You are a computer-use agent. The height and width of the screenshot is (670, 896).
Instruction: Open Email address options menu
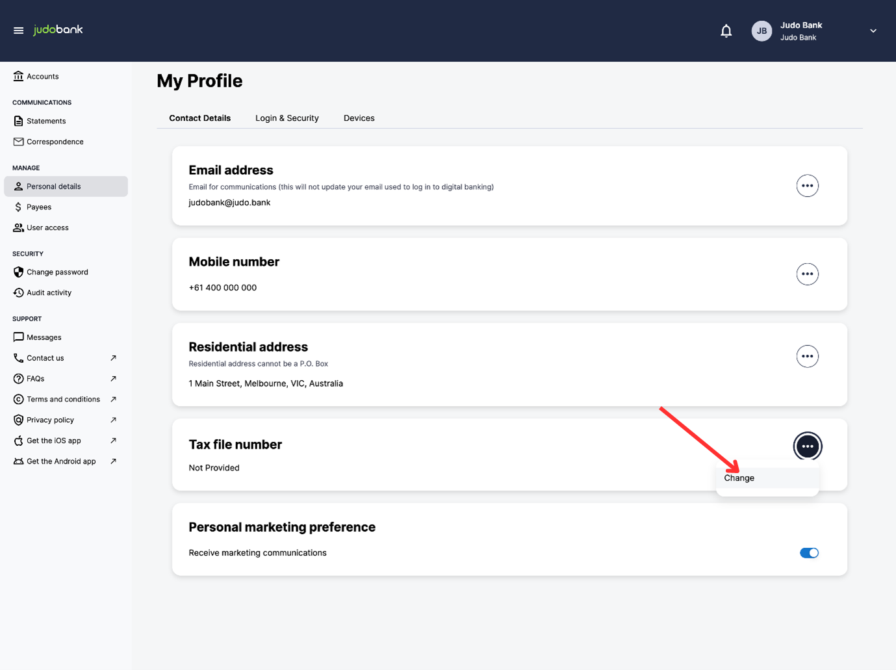coord(807,186)
